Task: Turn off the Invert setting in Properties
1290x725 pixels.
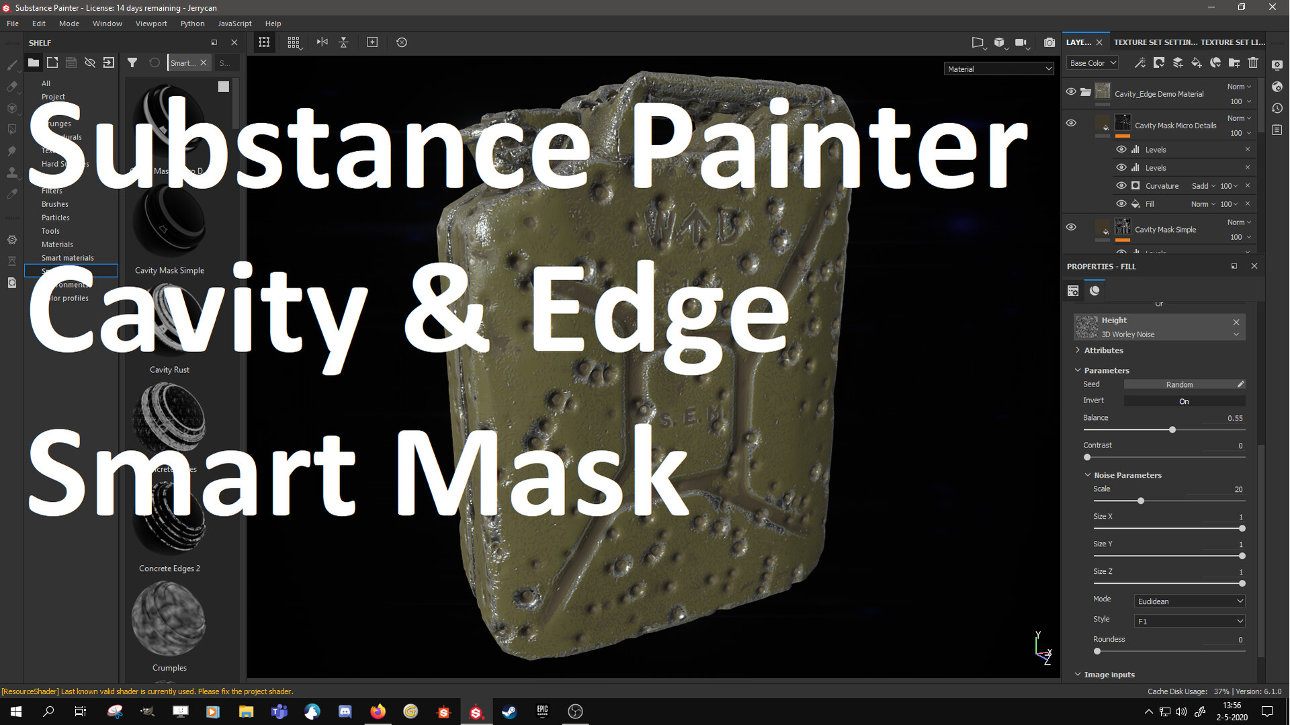Action: point(1184,400)
